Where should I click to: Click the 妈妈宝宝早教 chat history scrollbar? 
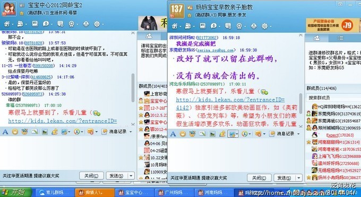[x=300, y=103]
